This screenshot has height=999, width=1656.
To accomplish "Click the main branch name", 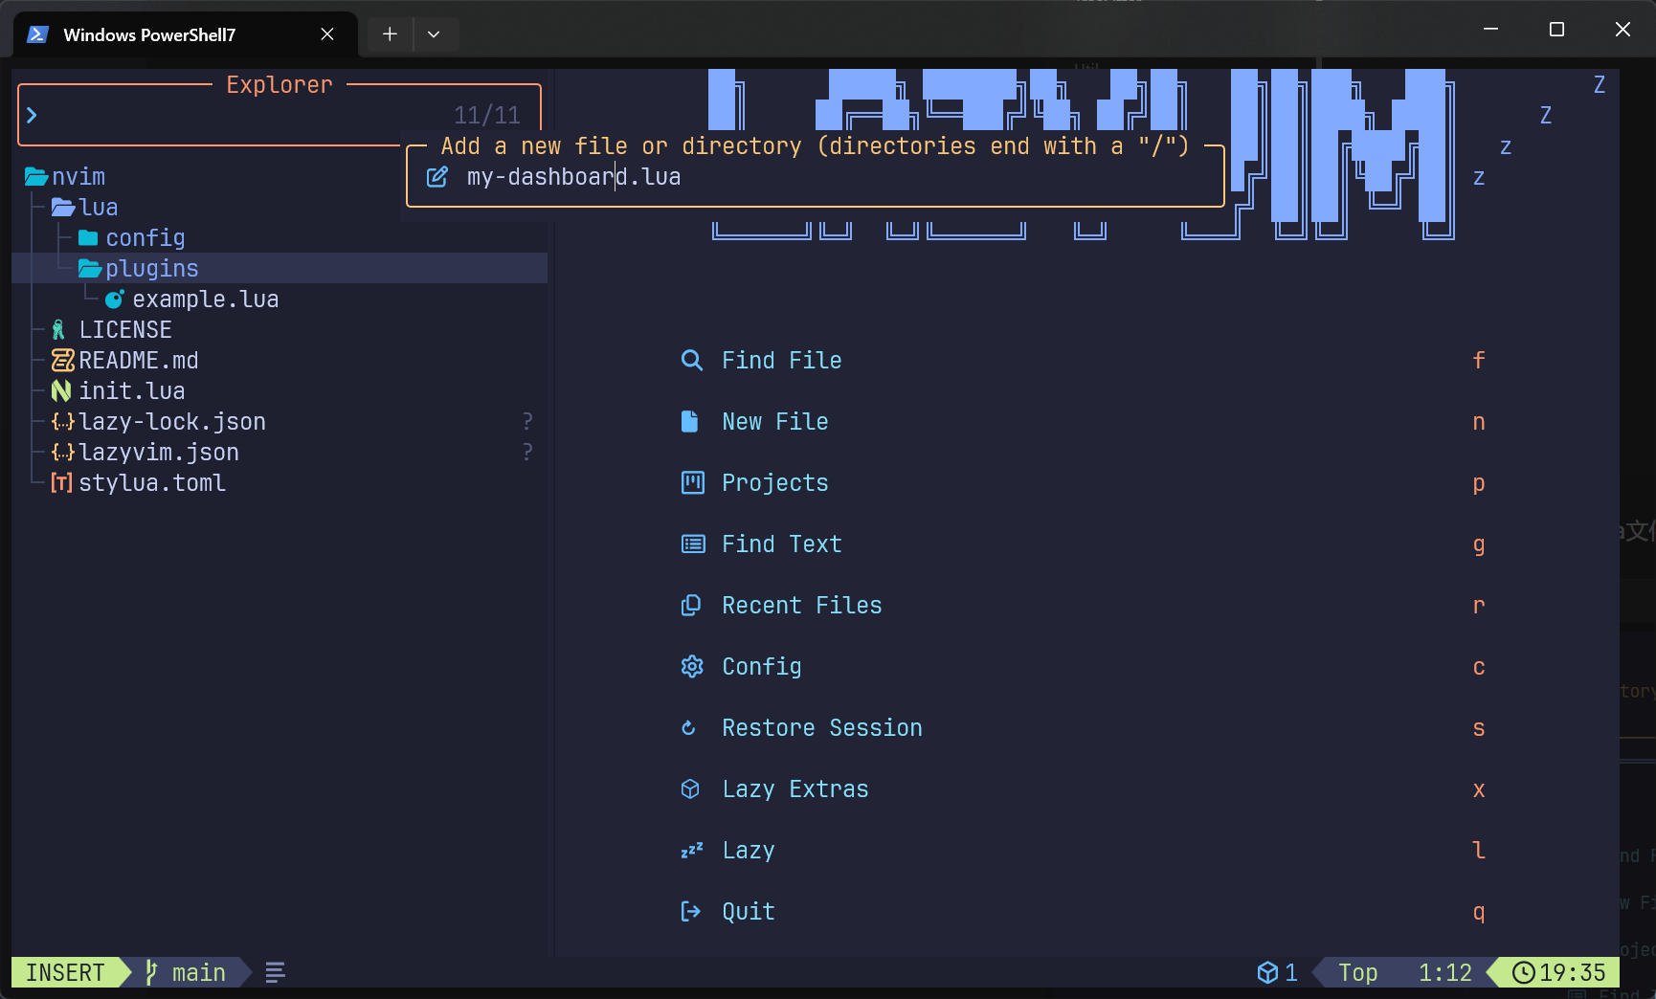I will pos(199,973).
